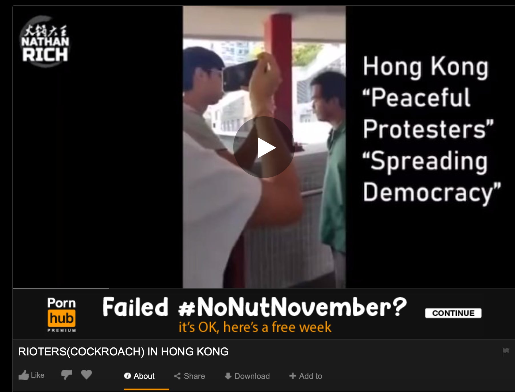This screenshot has height=392, width=515.
Task: Click the plus icon beside Add to
Action: point(293,376)
